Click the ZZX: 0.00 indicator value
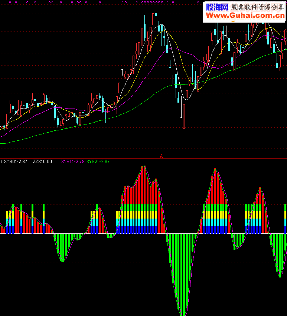The image size is (287, 316). click(42, 162)
